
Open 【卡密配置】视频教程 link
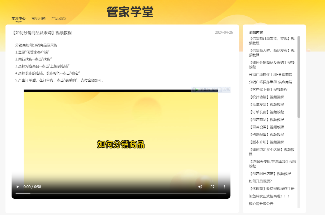266,135
